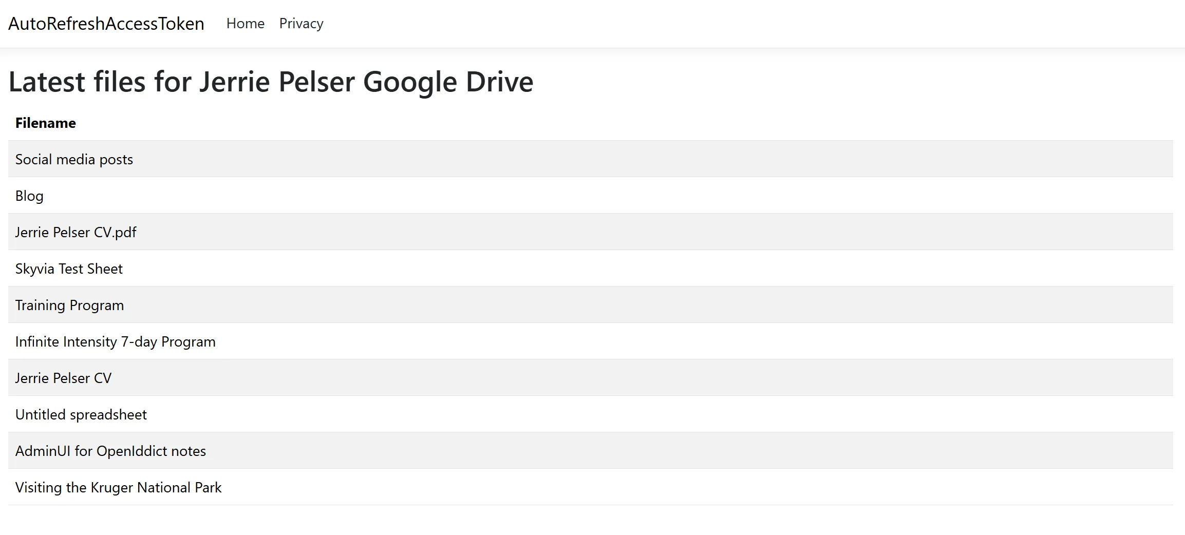Select AdminUI for OpenIddict notes
This screenshot has height=535, width=1185.
pos(111,451)
